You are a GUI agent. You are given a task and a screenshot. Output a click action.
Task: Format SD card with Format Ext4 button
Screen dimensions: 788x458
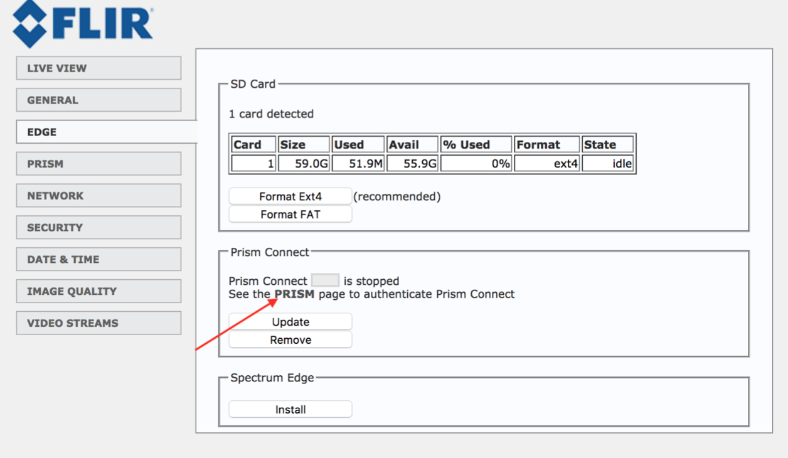(x=290, y=196)
